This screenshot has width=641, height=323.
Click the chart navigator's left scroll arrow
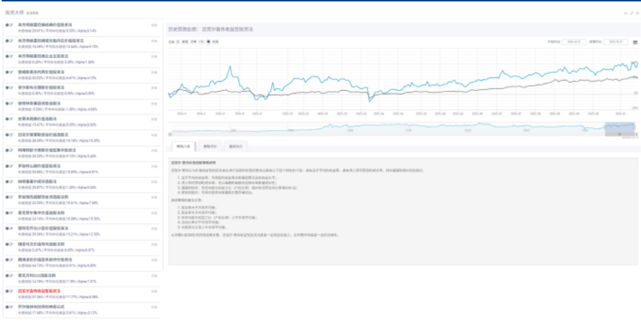pyautogui.click(x=170, y=134)
